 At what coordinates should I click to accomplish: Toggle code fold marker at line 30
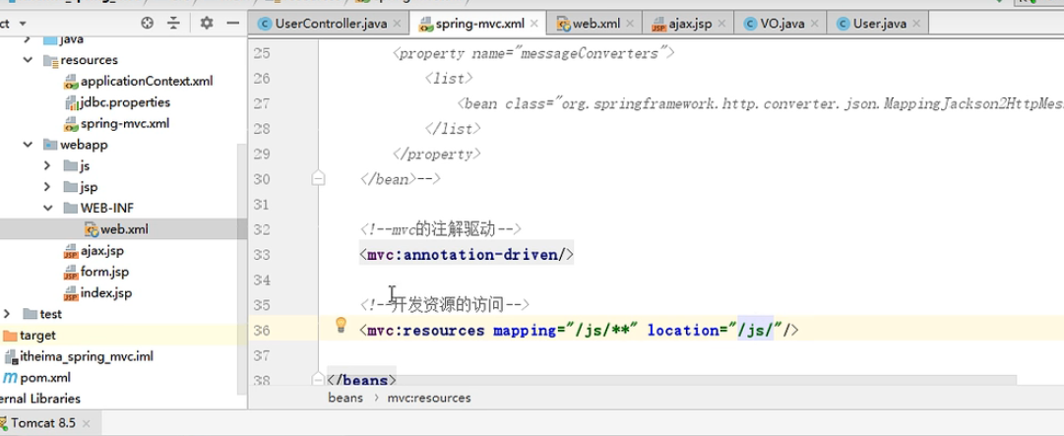[x=318, y=179]
